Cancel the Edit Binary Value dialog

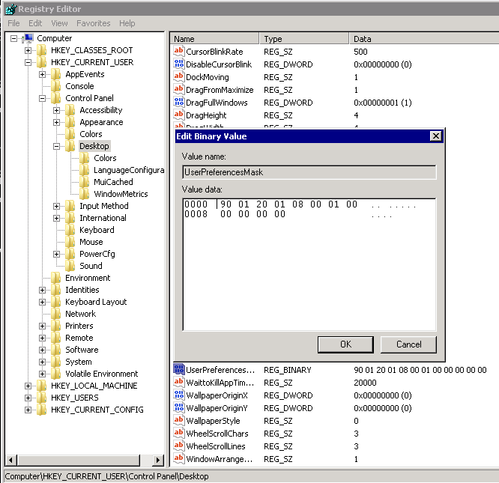coord(408,344)
